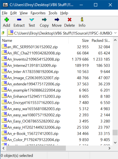Viewport: 118px width, 159px height.
Task: Click icon of An_easy_wa1080757192002.zip
Action: click(4, 115)
